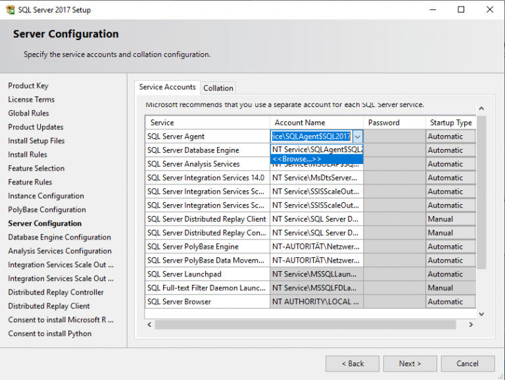Select SQL Server PolyBase Data Movement service row
This screenshot has width=505, height=380.
pyautogui.click(x=207, y=261)
